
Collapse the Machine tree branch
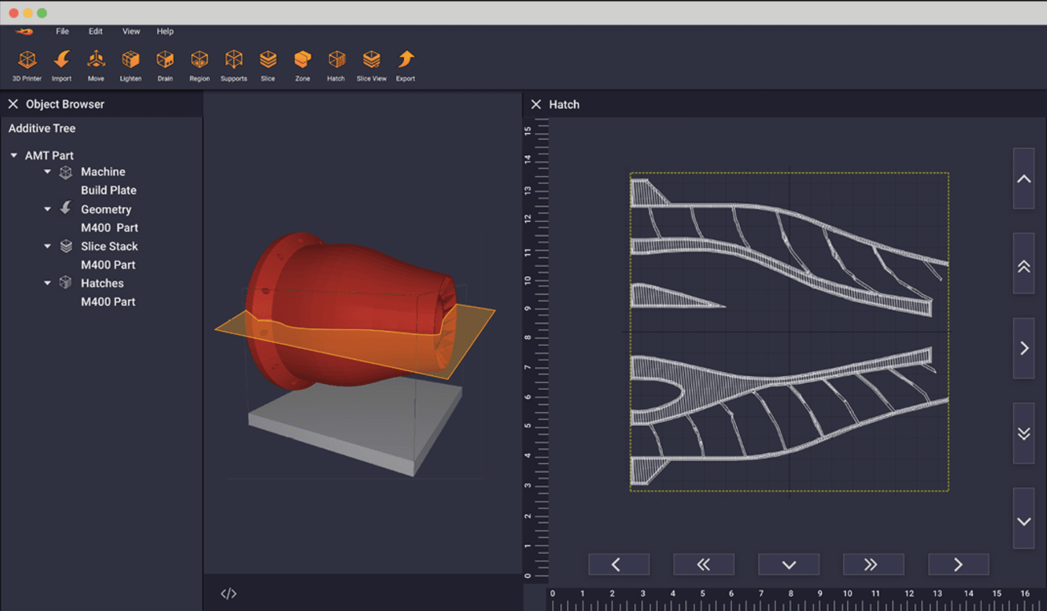click(x=48, y=172)
